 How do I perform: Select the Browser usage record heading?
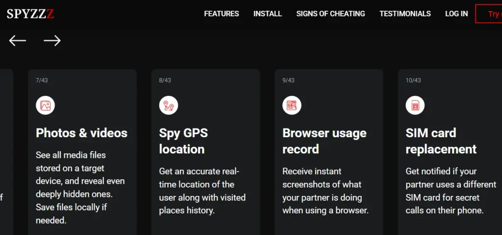click(324, 141)
